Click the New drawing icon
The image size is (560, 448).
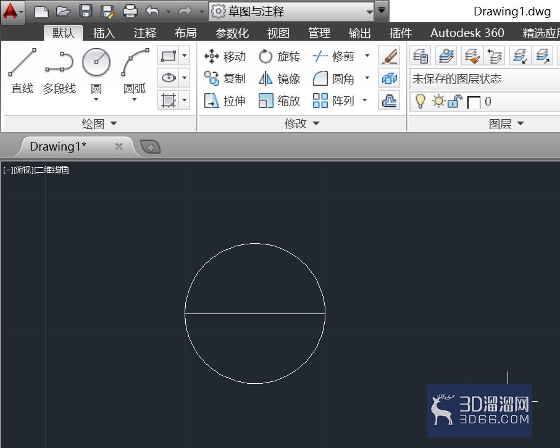pyautogui.click(x=41, y=12)
